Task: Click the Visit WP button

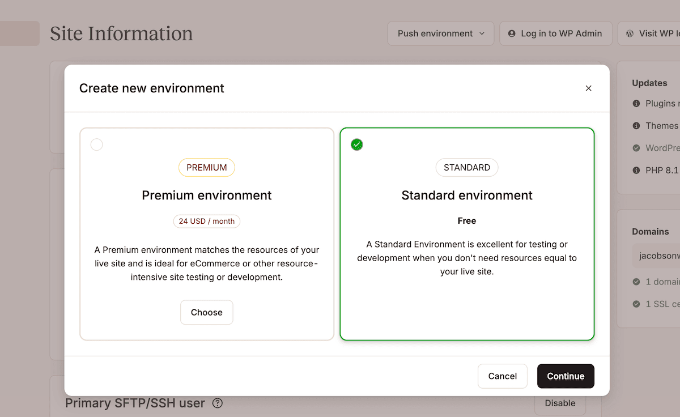Action: (649, 33)
